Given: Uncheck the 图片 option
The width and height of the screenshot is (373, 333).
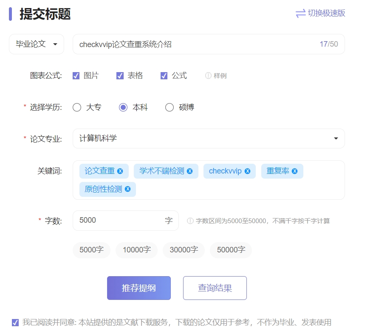Looking at the screenshot, I should tap(76, 76).
